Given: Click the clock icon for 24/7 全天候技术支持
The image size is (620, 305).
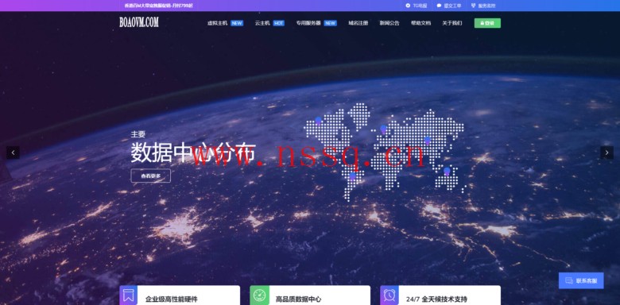Looking at the screenshot, I should click(389, 295).
